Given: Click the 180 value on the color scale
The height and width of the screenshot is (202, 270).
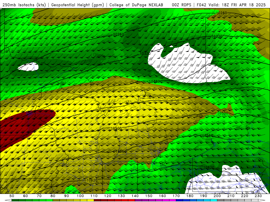Looking at the screenshot, I should tap(190, 196).
